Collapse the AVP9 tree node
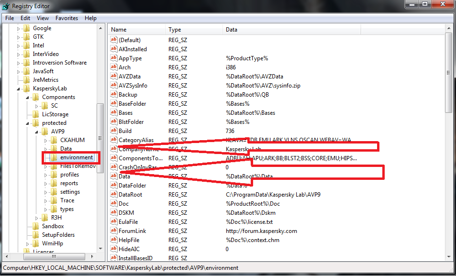 37,132
